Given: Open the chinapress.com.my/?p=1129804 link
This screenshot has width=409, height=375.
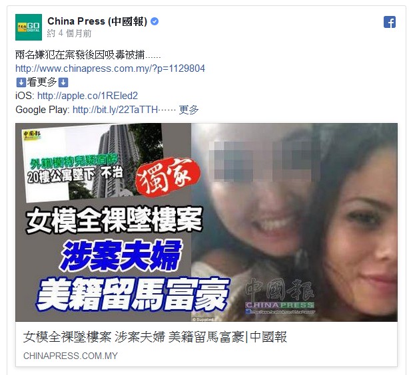Looking at the screenshot, I should click(x=110, y=68).
